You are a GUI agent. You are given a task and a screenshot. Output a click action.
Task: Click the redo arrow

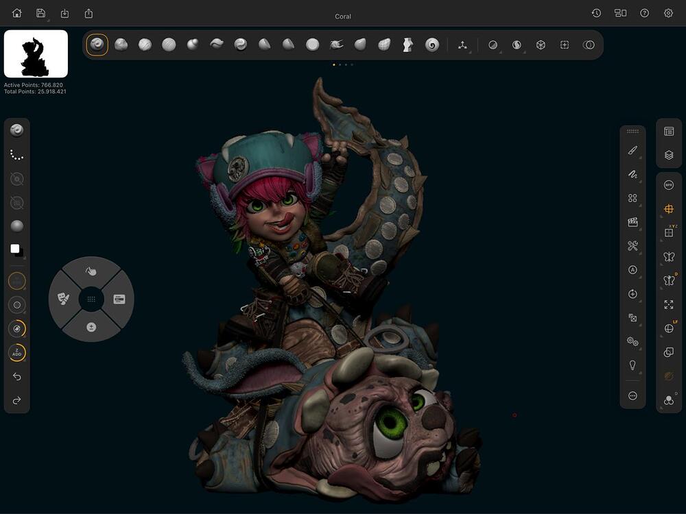point(17,400)
